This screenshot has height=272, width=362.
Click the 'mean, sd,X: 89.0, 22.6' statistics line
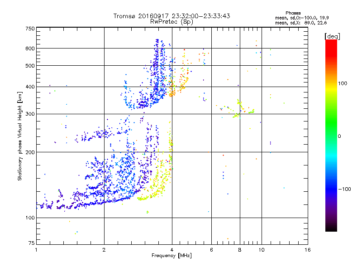tap(301, 23)
